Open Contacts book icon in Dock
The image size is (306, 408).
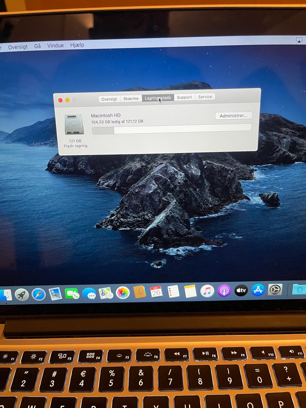(139, 292)
